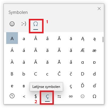108x110 pixels.
Task: Insert the Å with ring symbol
Action: (x=59, y=62)
